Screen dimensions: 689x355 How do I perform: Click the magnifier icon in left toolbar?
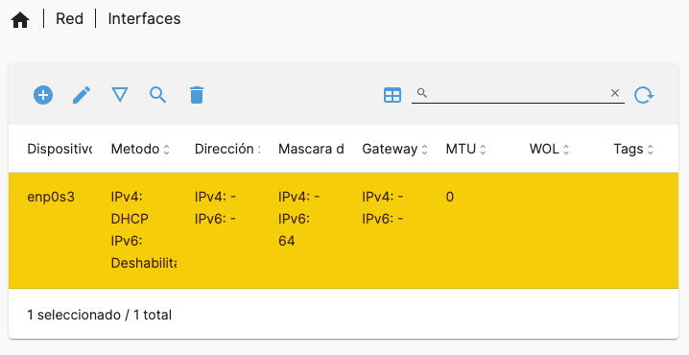tap(157, 95)
